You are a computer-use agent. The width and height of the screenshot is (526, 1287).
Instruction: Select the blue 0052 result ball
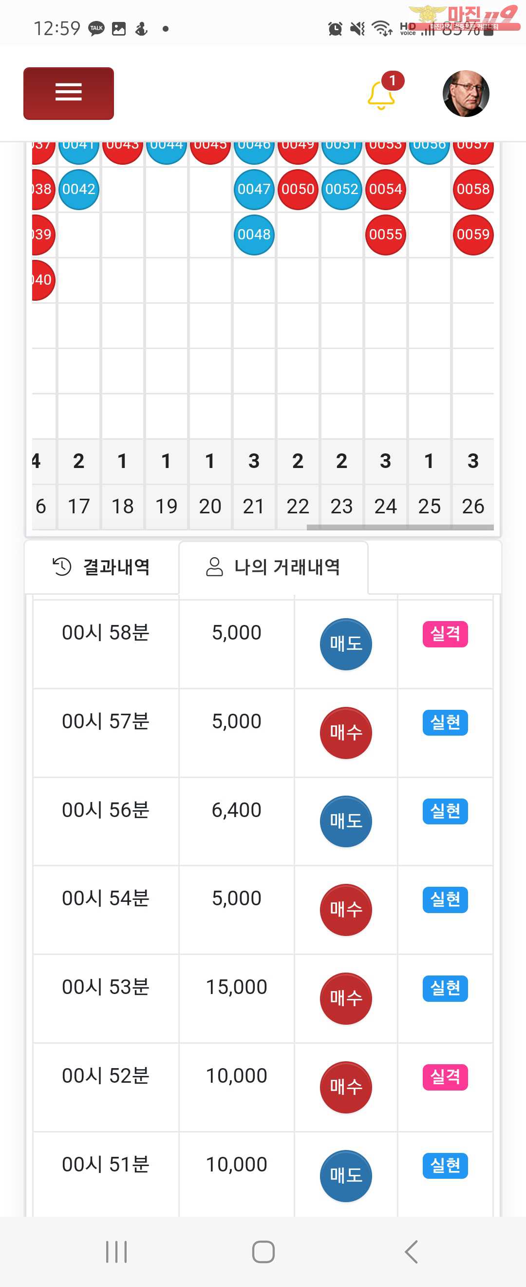pos(342,189)
